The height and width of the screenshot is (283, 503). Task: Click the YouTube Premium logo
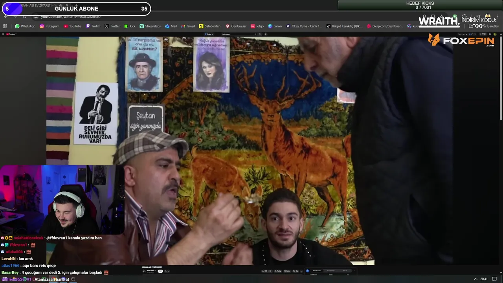pyautogui.click(x=11, y=34)
